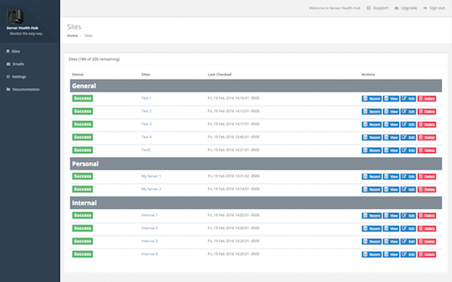The height and width of the screenshot is (282, 452).
Task: Open the Internal 1 site link
Action: point(149,215)
